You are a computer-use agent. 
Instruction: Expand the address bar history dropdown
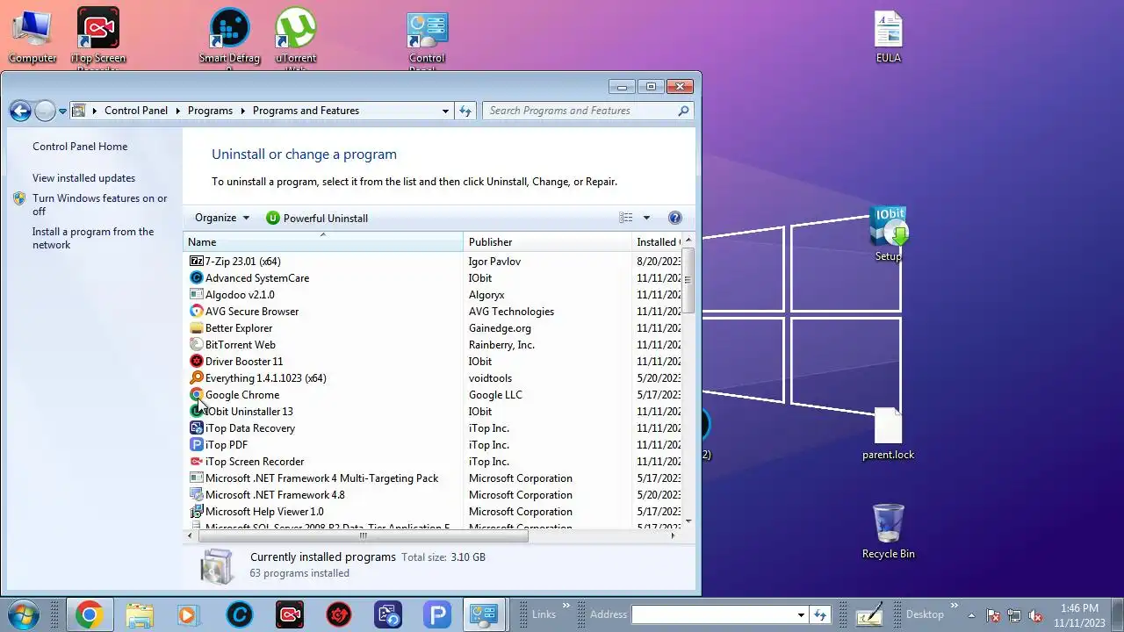(x=445, y=111)
